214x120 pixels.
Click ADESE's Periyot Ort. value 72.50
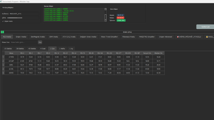147,73
